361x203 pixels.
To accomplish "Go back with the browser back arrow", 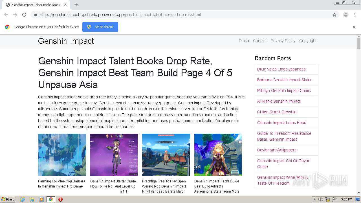I will pyautogui.click(x=6, y=15).
